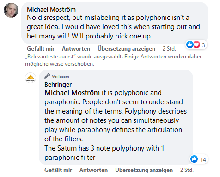The image size is (220, 177).
Task: Reply to Michael's comment via Antworten
Action: tap(76, 49)
